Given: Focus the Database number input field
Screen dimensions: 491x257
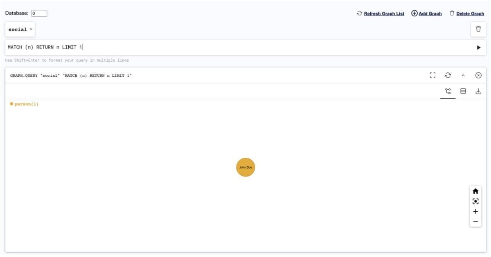Looking at the screenshot, I should point(39,13).
